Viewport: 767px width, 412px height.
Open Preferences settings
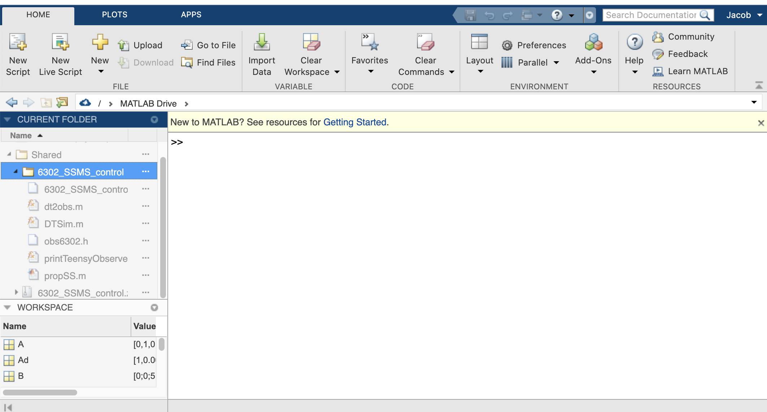coord(534,45)
